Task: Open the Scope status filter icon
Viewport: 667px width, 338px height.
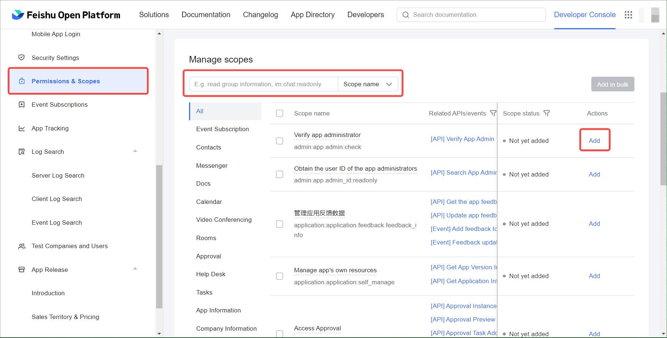Action: coord(547,113)
